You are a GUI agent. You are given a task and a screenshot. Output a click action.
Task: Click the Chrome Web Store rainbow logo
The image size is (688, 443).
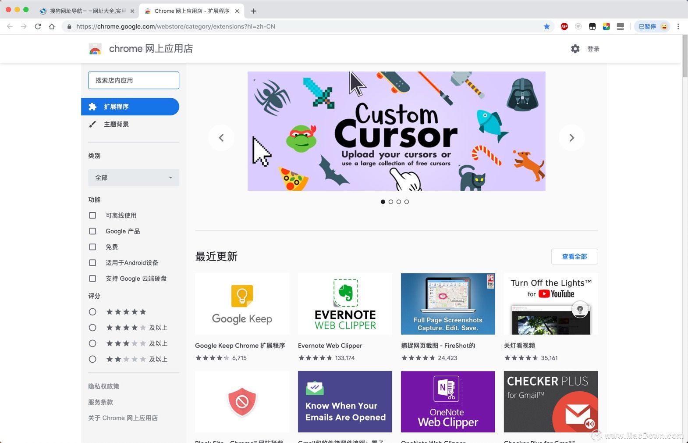click(x=95, y=49)
